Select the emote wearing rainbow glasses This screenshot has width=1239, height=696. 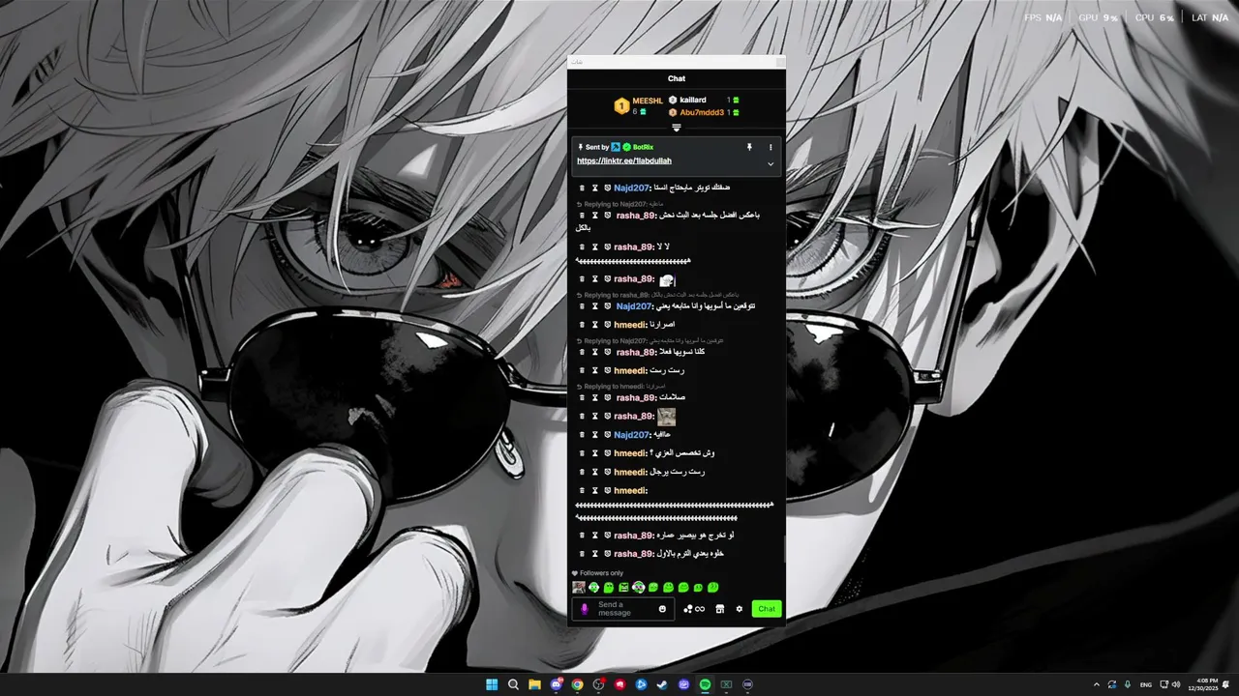639,587
